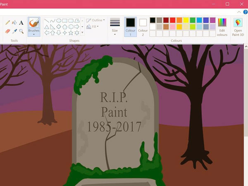Viewport: 248px width, 186px height.
Task: Choose the red colour swatch
Action: click(x=172, y=20)
